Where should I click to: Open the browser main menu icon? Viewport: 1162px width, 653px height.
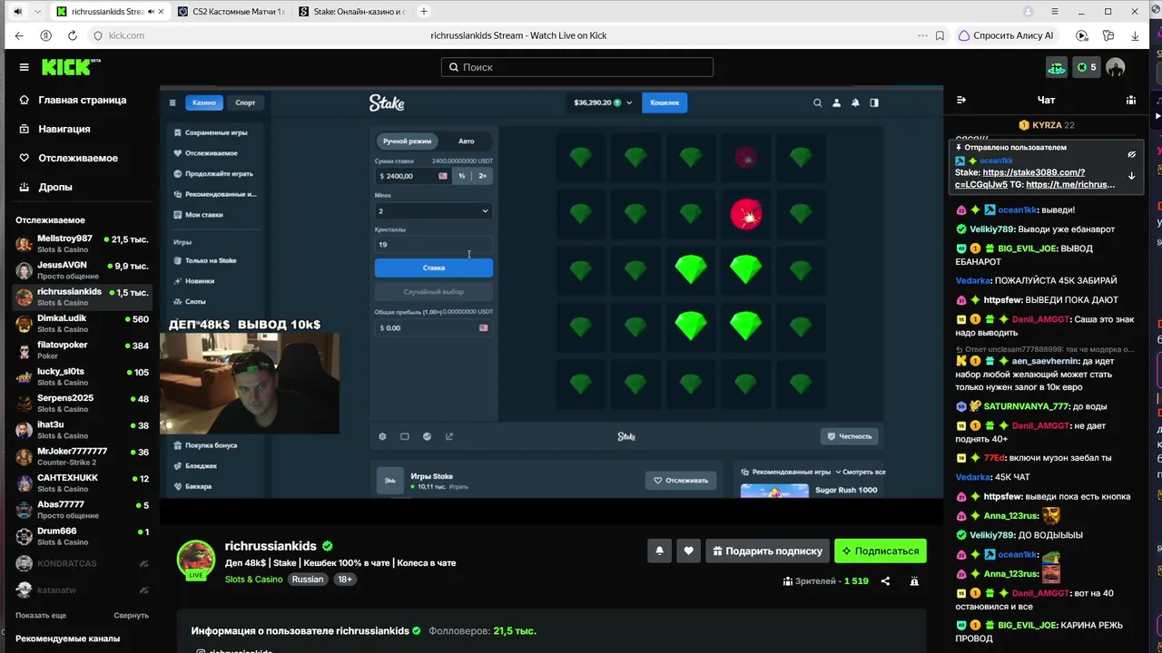click(x=1055, y=12)
